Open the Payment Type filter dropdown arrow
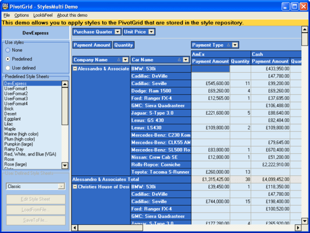Image resolution: width=310 pixels, height=233 pixels. (235, 45)
